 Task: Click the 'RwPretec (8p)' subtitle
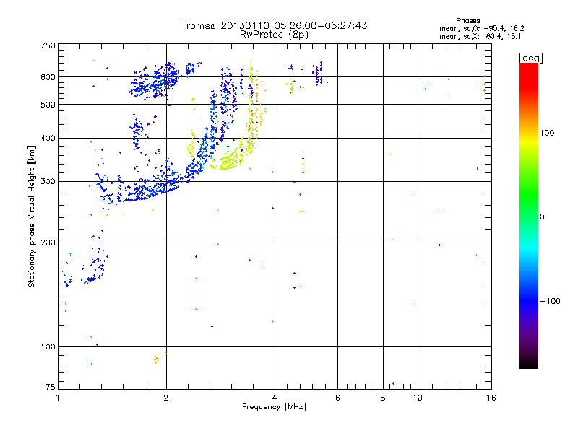274,35
